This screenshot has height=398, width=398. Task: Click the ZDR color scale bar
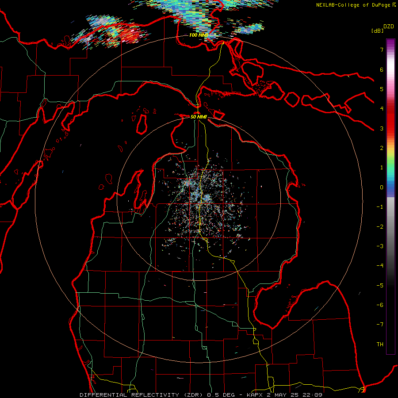(x=390, y=196)
